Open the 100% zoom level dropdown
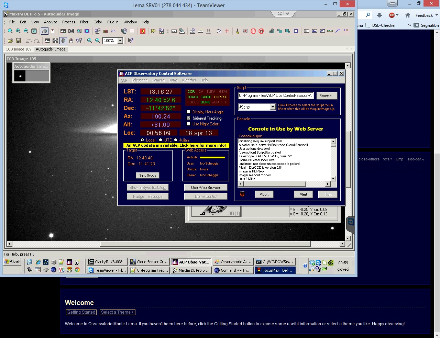Viewport: 440px width, 338px height. (120, 41)
